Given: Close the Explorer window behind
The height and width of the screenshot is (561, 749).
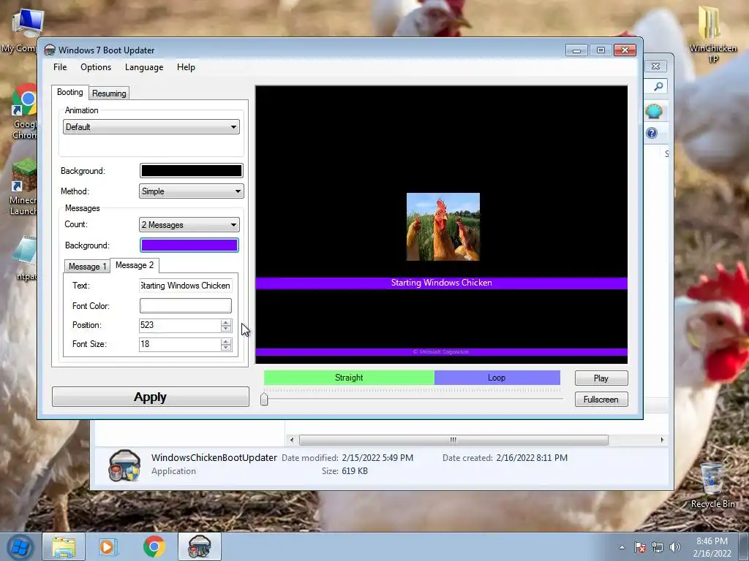Looking at the screenshot, I should (656, 66).
